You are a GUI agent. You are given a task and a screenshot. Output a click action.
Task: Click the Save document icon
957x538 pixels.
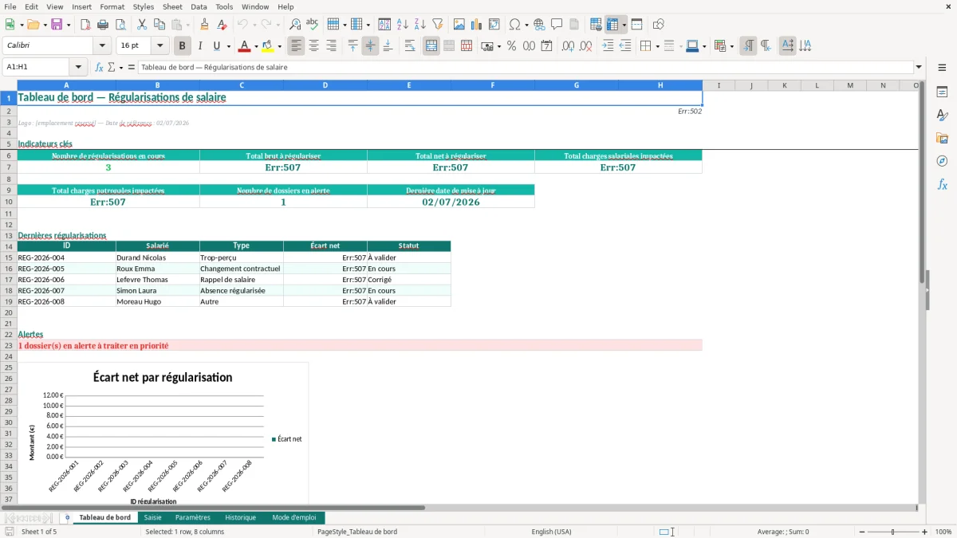(x=57, y=25)
